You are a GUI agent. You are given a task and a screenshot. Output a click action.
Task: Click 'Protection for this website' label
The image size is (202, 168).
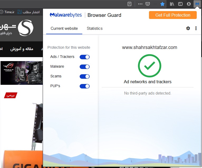pos(69,47)
